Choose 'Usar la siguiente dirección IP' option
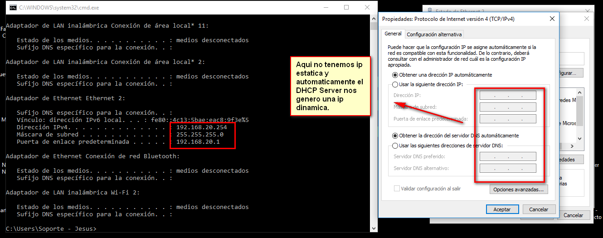Image resolution: width=603 pixels, height=238 pixels. (x=395, y=85)
